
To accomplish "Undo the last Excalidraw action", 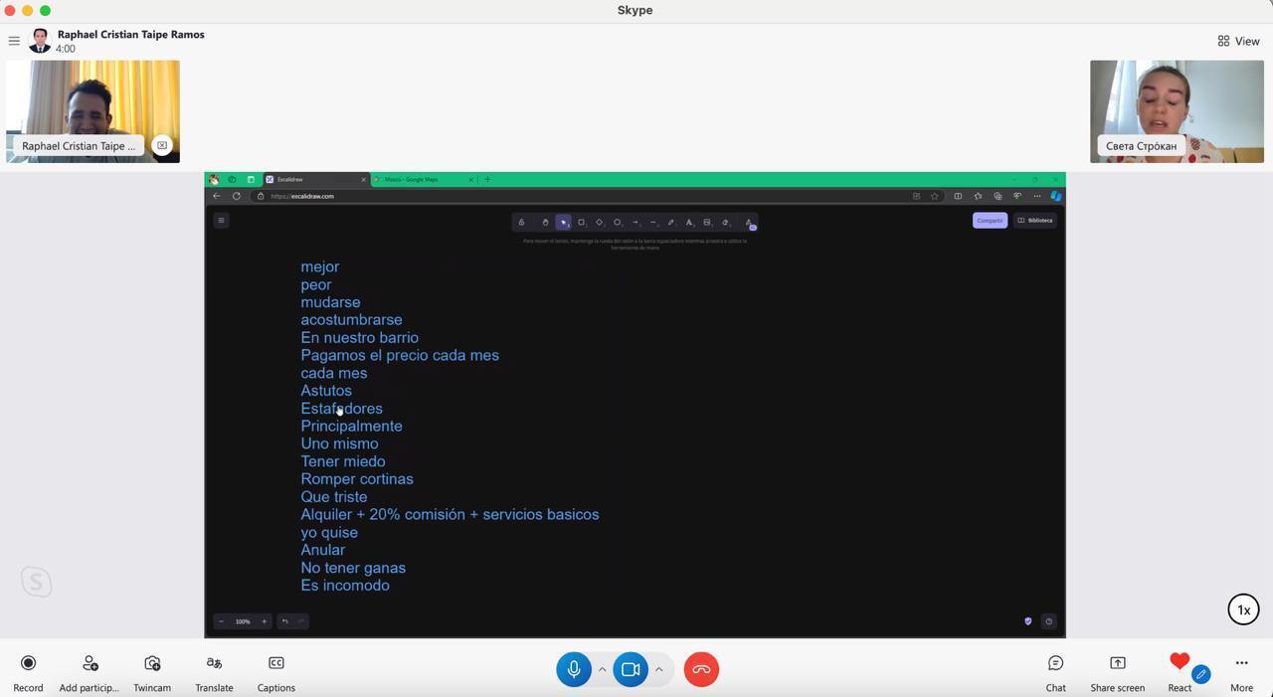I will [285, 621].
